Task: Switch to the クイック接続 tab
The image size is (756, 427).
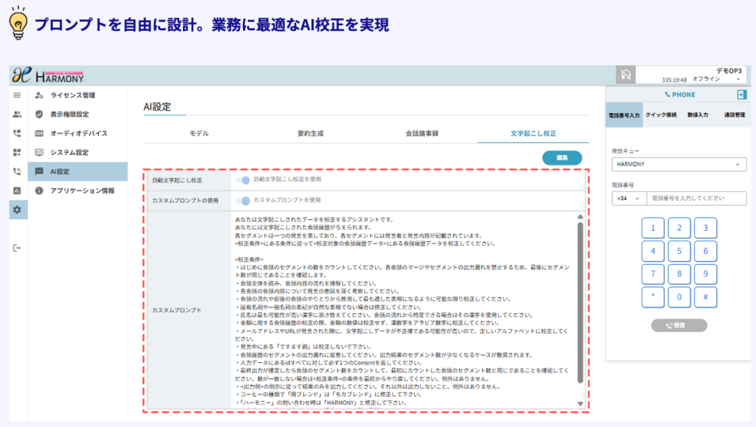Action: pos(661,115)
